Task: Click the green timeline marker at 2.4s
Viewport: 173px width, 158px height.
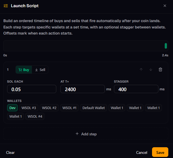Action: (166, 46)
